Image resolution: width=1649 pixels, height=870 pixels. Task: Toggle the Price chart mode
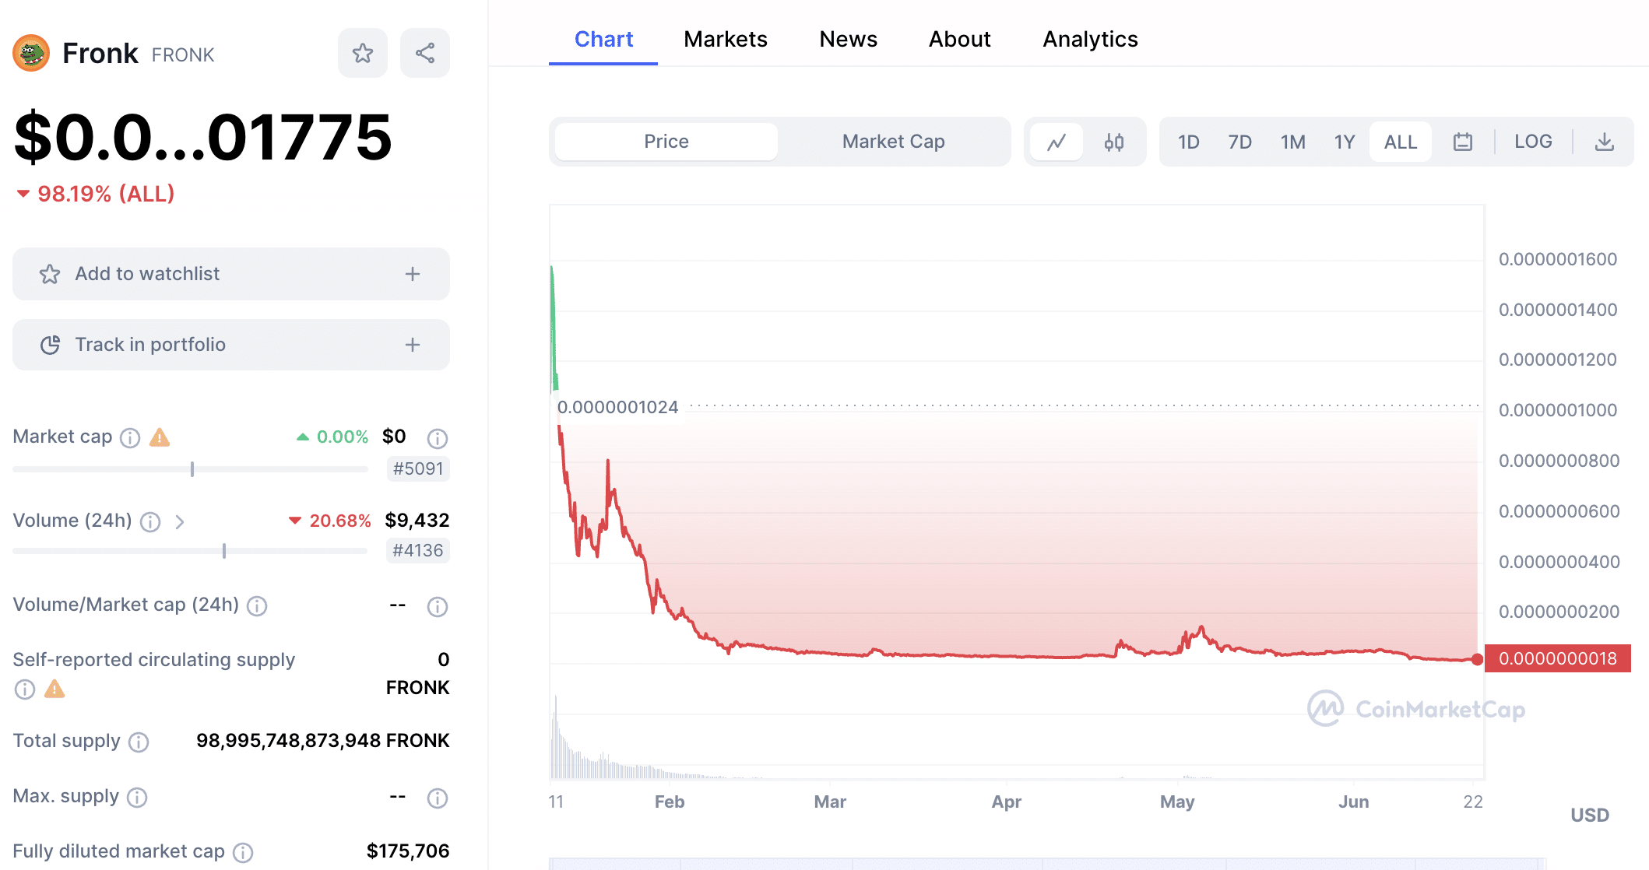[x=666, y=142]
